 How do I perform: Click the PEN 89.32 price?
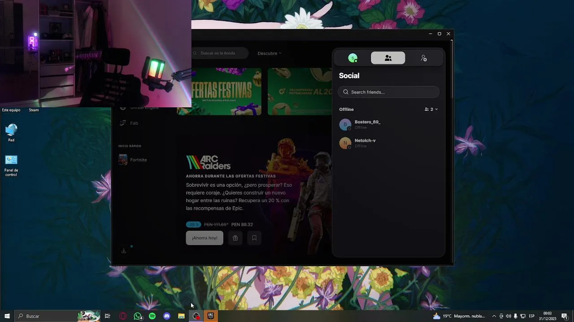point(242,225)
